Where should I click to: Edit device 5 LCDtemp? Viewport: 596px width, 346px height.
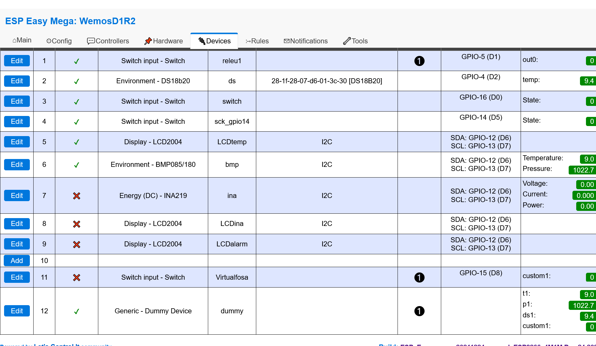[17, 142]
